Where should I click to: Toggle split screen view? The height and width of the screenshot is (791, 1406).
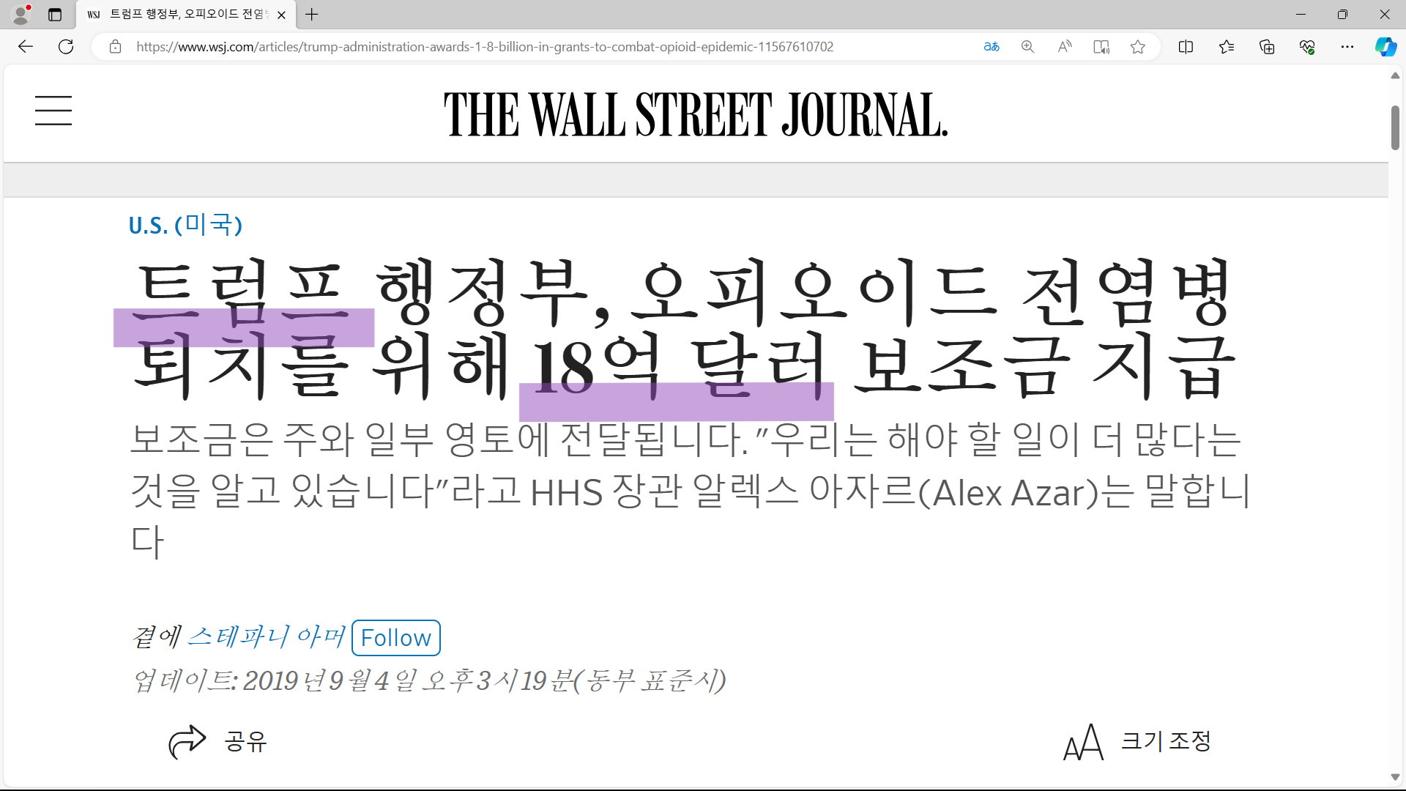[x=1186, y=47]
